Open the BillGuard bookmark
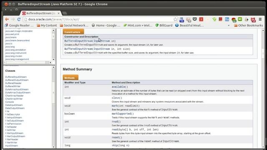This screenshot has width=267, height=150. pyautogui.click(x=164, y=25)
